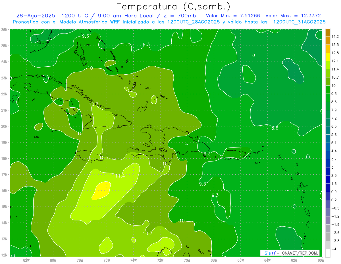The height and width of the screenshot is (264, 341).
Task: Select the Valor Max. = 12.3372 text
Action: tap(293, 16)
